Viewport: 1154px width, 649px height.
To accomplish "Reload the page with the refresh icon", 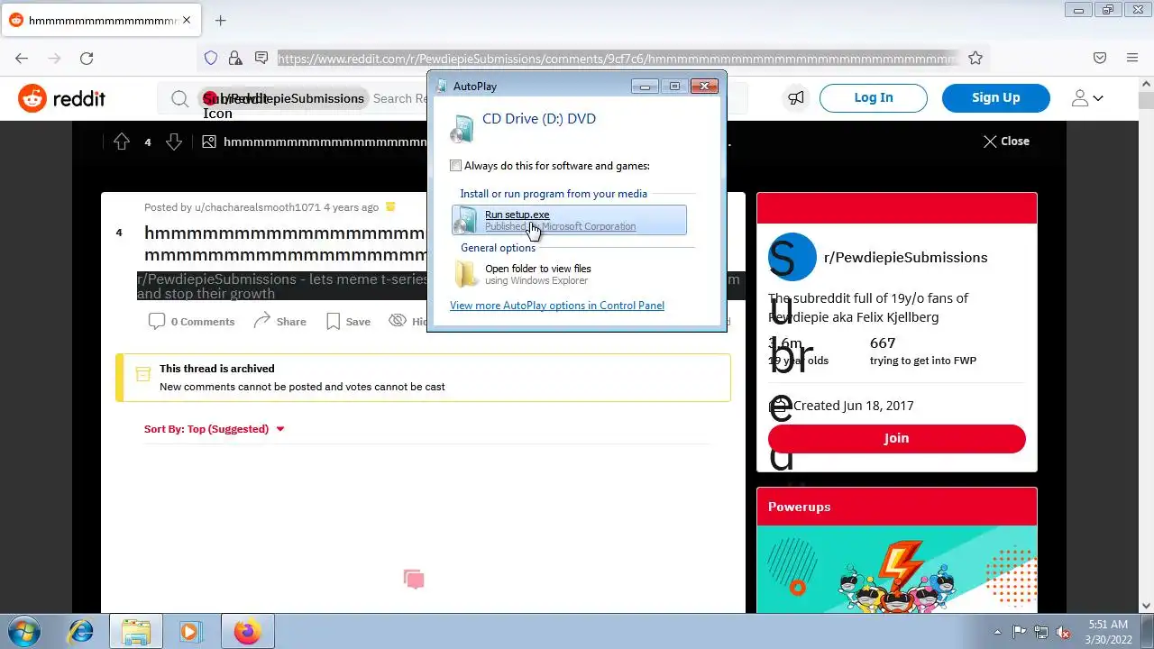I will click(x=87, y=58).
